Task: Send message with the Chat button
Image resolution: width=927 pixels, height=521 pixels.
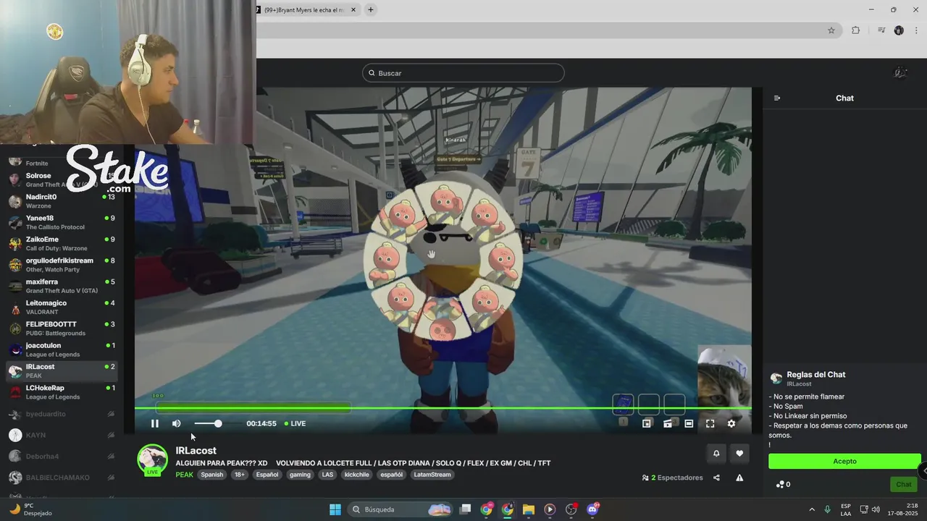Action: [x=903, y=485]
